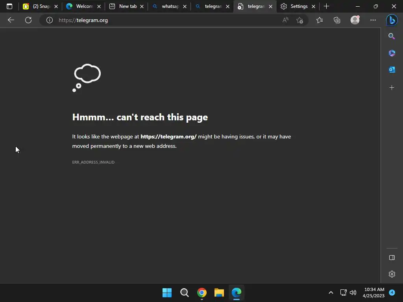Screen dimensions: 403x302
Task: Close the Snapchat tab
Action: pos(56,6)
